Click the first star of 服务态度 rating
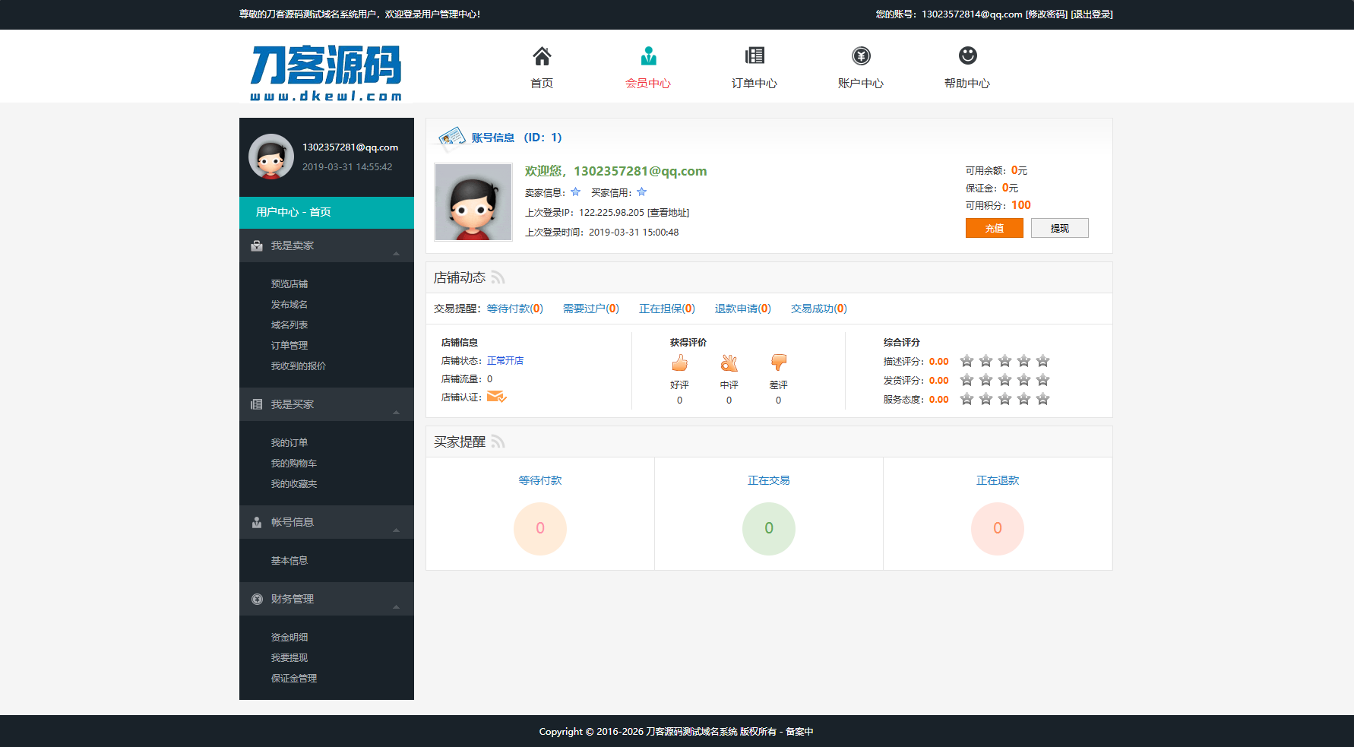The width and height of the screenshot is (1354, 747). tap(966, 399)
